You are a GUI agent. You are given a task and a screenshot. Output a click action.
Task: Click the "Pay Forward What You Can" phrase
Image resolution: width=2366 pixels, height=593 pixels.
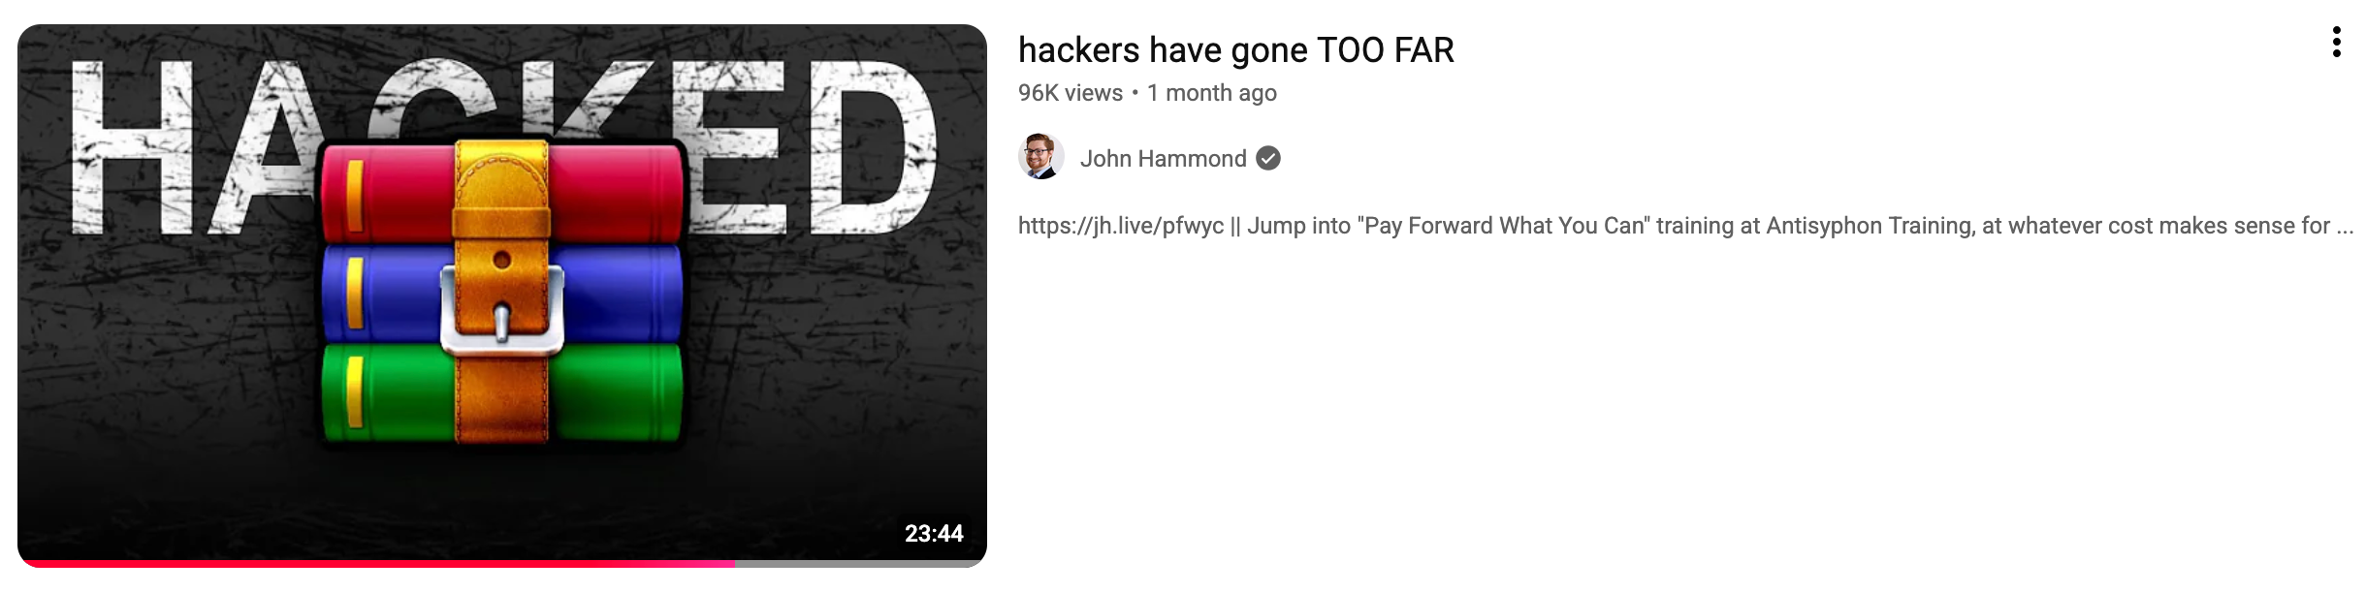point(1503,226)
